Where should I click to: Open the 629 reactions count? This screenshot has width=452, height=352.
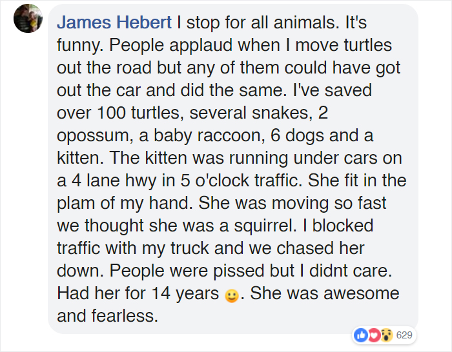click(404, 335)
